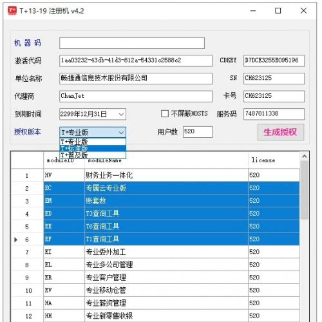322x322 pixels.
Task: Select the 专业薪资管理 cell
Action: (166, 303)
